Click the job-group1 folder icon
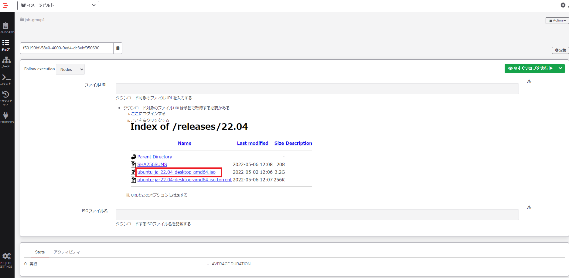Image resolution: width=569 pixels, height=278 pixels. 22,20
